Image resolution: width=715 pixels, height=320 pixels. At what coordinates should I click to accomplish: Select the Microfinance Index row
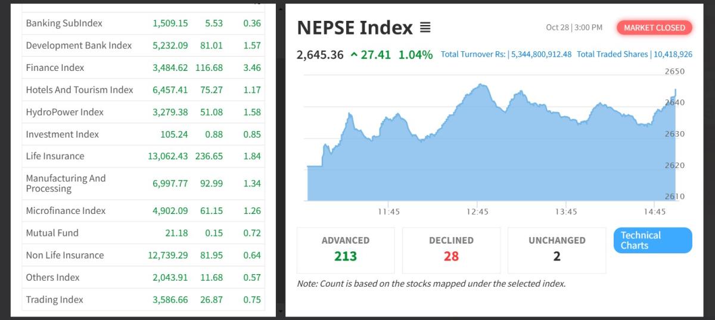coord(66,210)
